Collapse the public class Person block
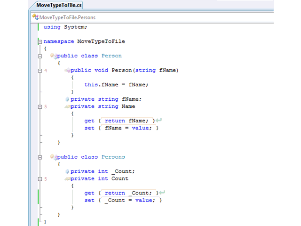 [x=40, y=56]
